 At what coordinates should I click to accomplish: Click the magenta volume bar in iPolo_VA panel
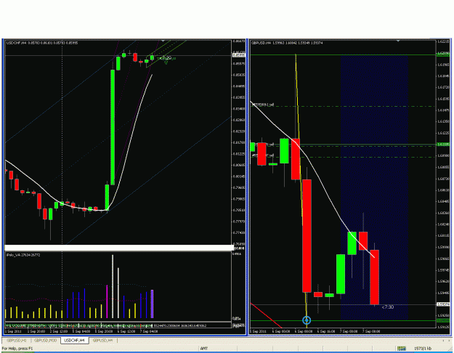point(107,301)
